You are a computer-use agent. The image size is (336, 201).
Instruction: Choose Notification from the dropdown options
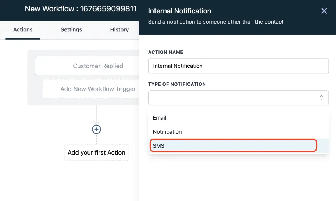[x=167, y=132]
